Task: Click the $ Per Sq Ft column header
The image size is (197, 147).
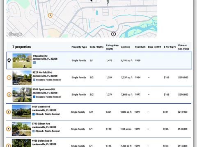Action: coord(170,47)
